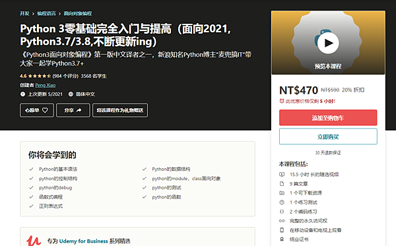Click the 30 天退款保证 text
This screenshot has height=246, width=396.
(328, 152)
